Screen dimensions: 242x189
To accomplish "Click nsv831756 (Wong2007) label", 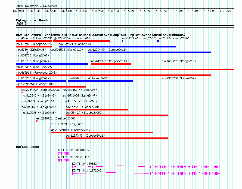I will click(33, 55).
